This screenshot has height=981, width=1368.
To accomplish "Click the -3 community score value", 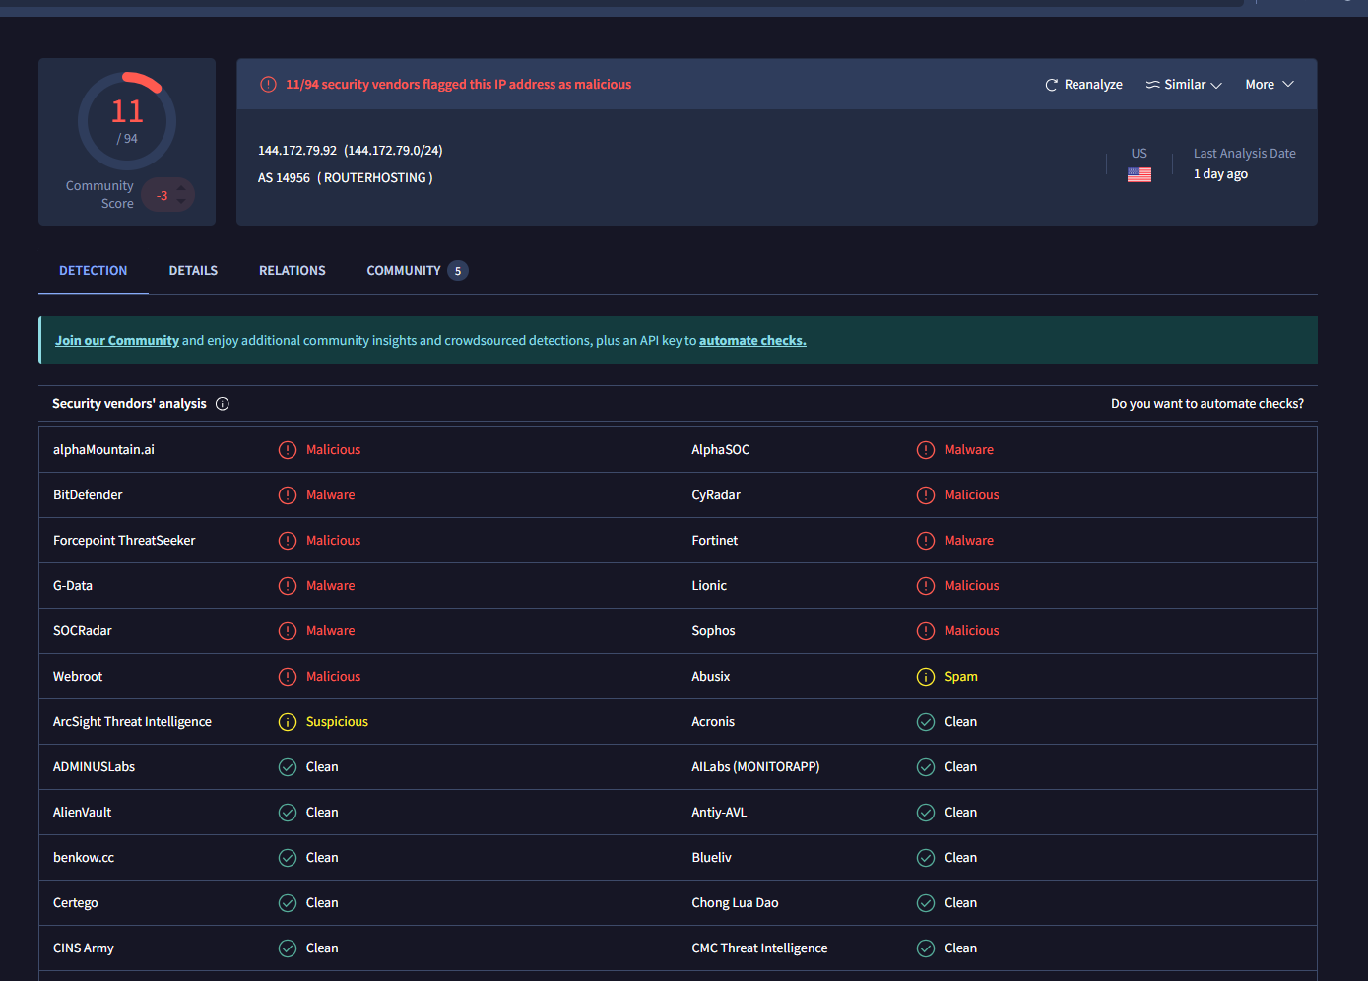I will [x=163, y=196].
